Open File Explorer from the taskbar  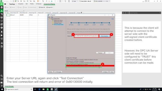[x=44, y=89]
